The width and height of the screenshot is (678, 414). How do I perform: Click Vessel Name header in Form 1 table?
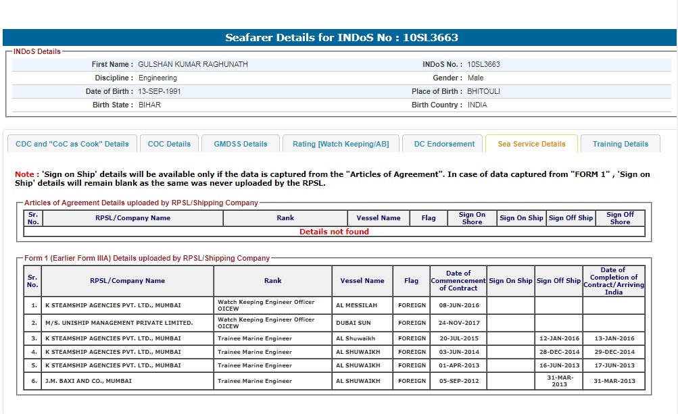[362, 280]
